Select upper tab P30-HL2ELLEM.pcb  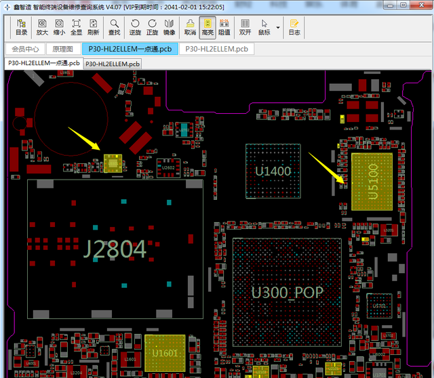216,49
